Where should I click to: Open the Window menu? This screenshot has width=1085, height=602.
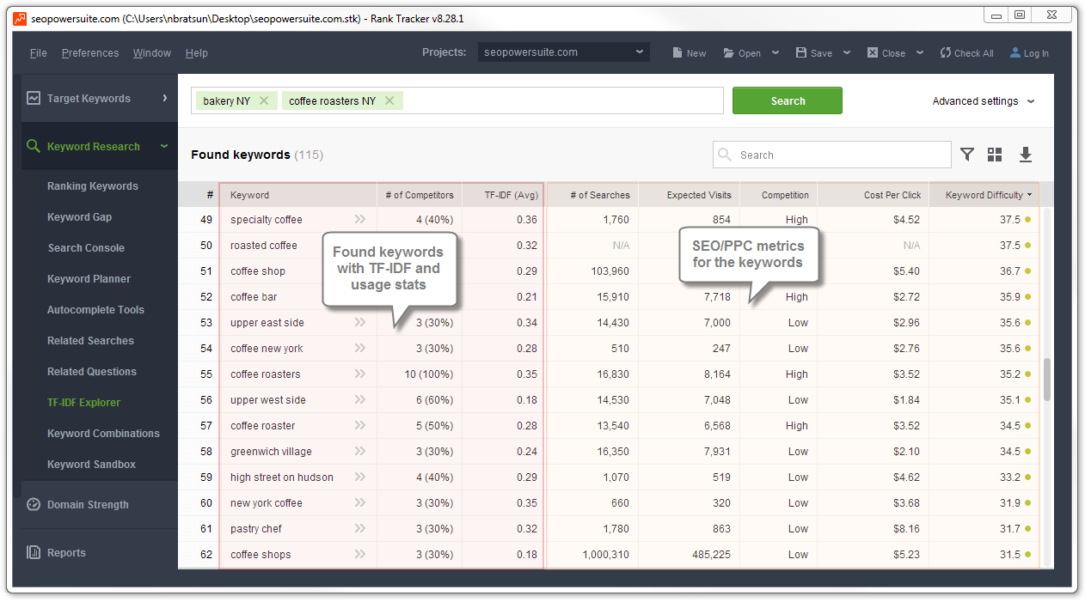tap(152, 53)
